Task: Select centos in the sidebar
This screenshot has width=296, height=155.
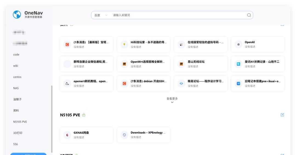Action: (x=17, y=77)
